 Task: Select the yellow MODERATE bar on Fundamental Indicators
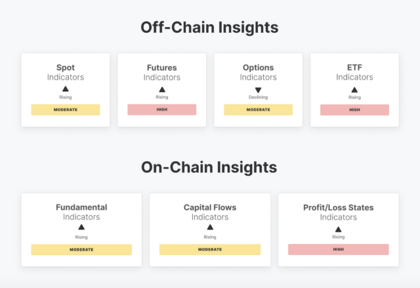tap(81, 250)
